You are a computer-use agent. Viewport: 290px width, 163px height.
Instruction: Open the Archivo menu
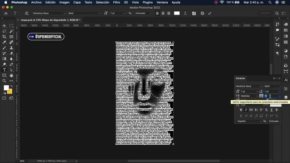click(36, 2)
